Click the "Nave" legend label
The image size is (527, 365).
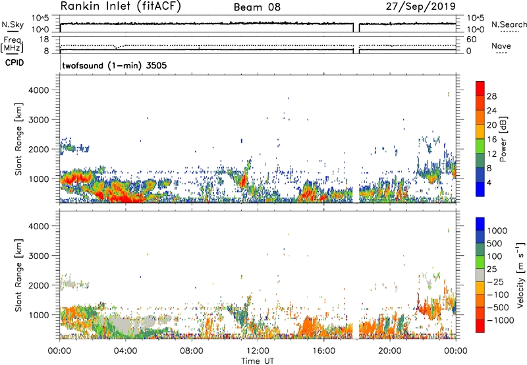pos(501,46)
